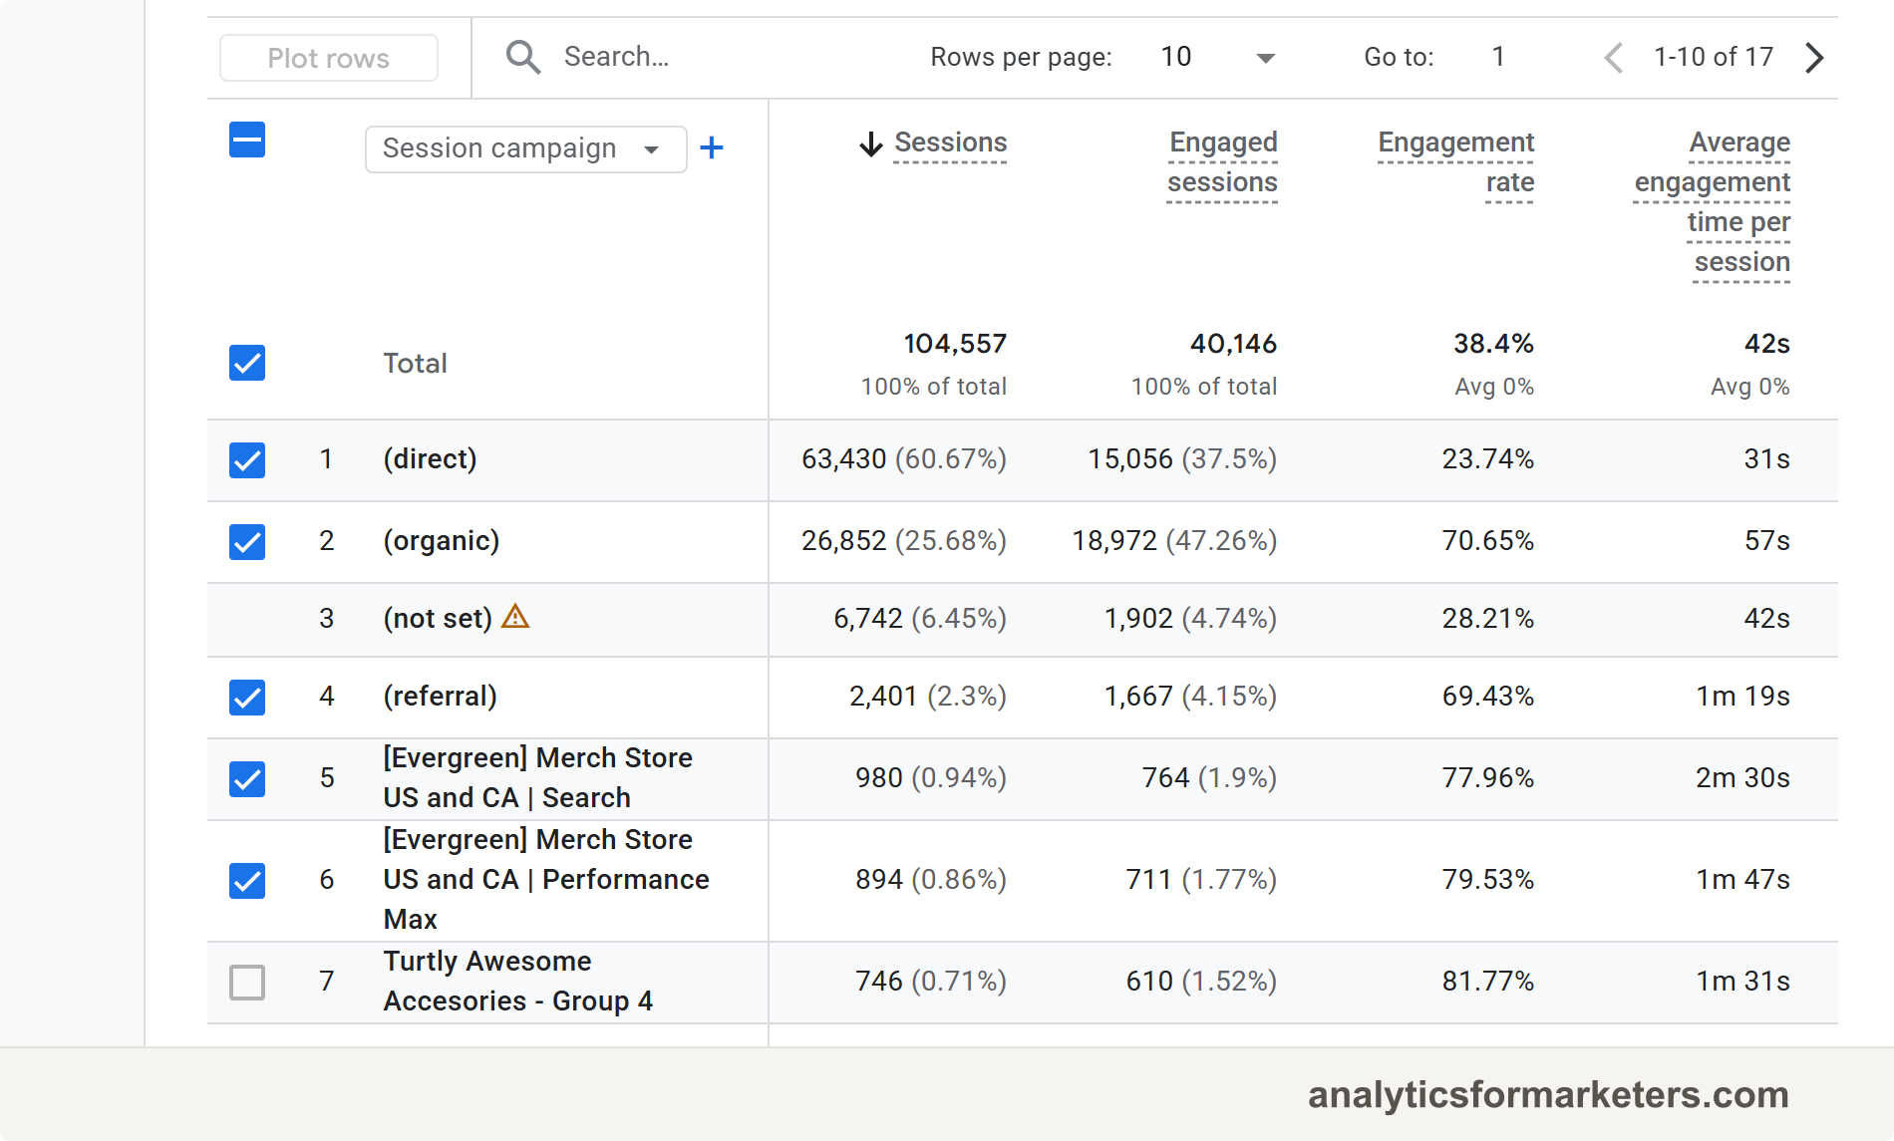Click the Plot rows button
Screen dimensions: 1894x1141
click(x=329, y=58)
